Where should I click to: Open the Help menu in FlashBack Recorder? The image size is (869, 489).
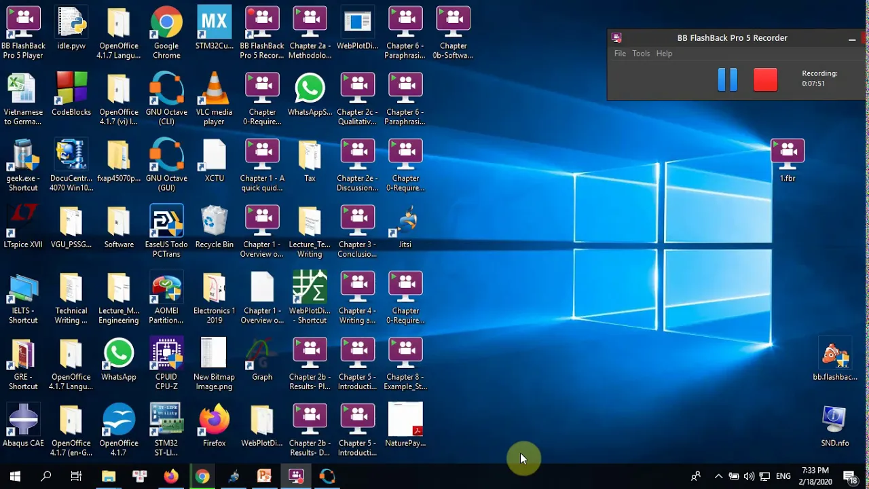tap(664, 54)
